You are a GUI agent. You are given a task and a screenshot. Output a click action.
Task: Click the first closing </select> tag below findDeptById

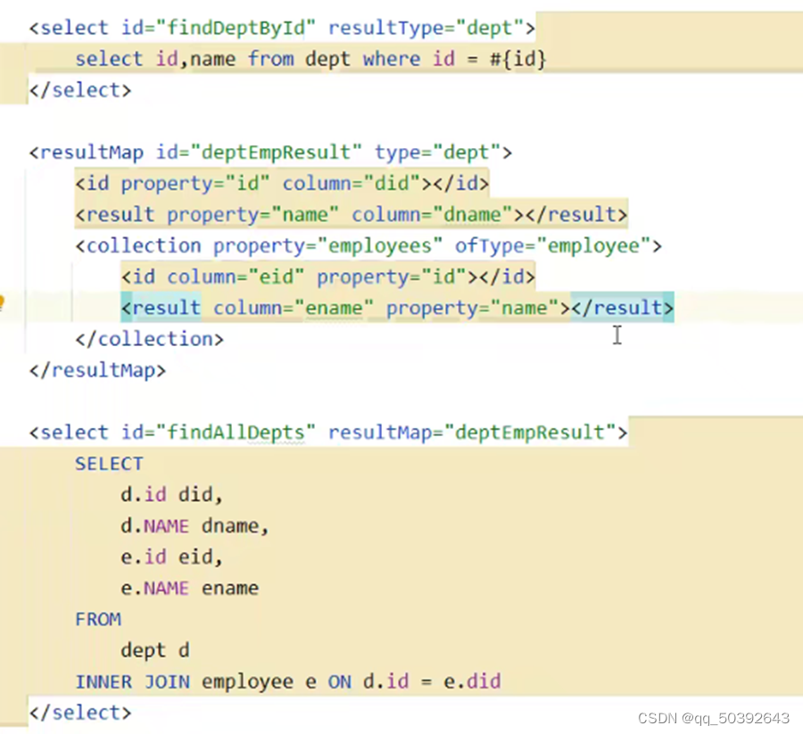(x=80, y=90)
